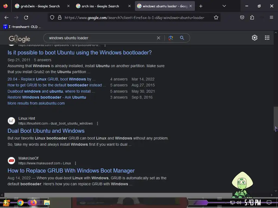Search by image with Google Lens
The height and width of the screenshot is (208, 278).
coord(171,38)
